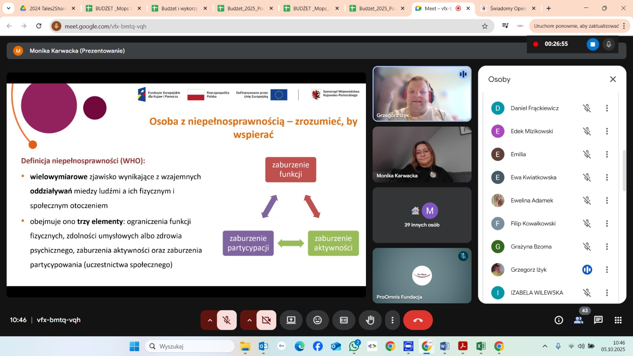Turn on captions in the toolbar
Viewport: 633px width, 356px height.
click(344, 320)
